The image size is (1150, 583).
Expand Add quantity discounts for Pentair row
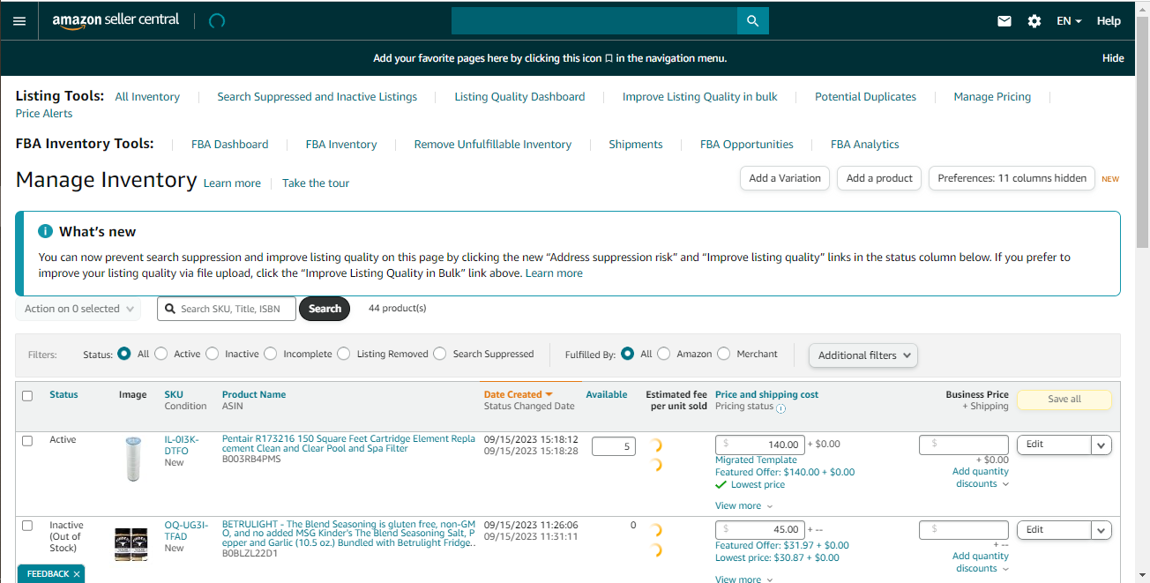pos(981,478)
